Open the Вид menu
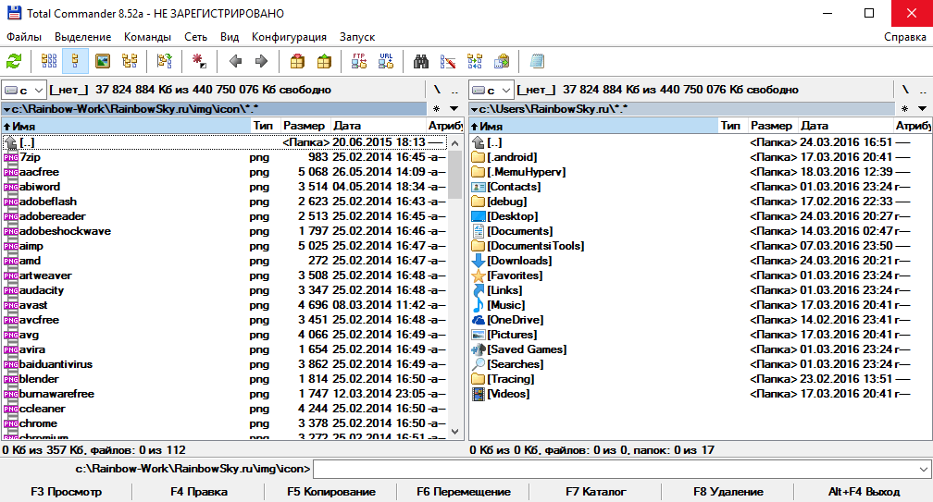 [x=230, y=37]
